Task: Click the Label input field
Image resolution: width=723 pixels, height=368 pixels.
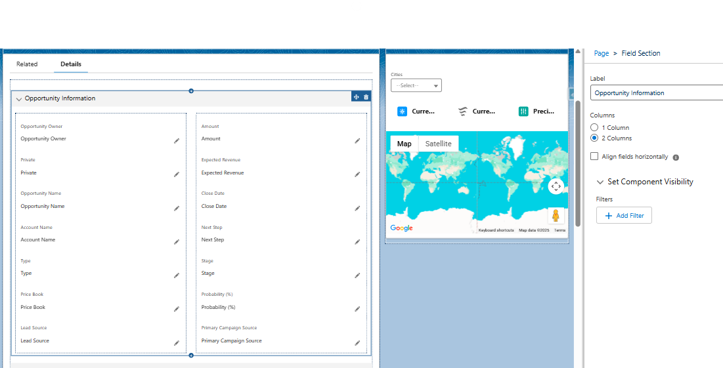Action: pyautogui.click(x=655, y=93)
